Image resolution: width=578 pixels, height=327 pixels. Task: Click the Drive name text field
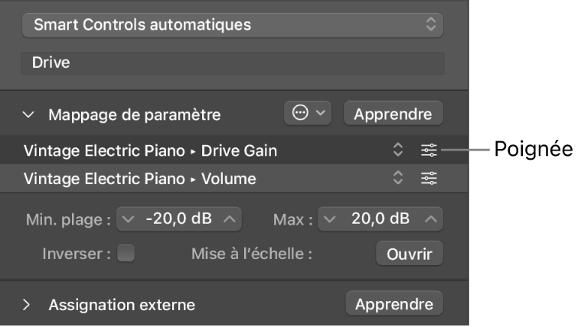pos(232,63)
